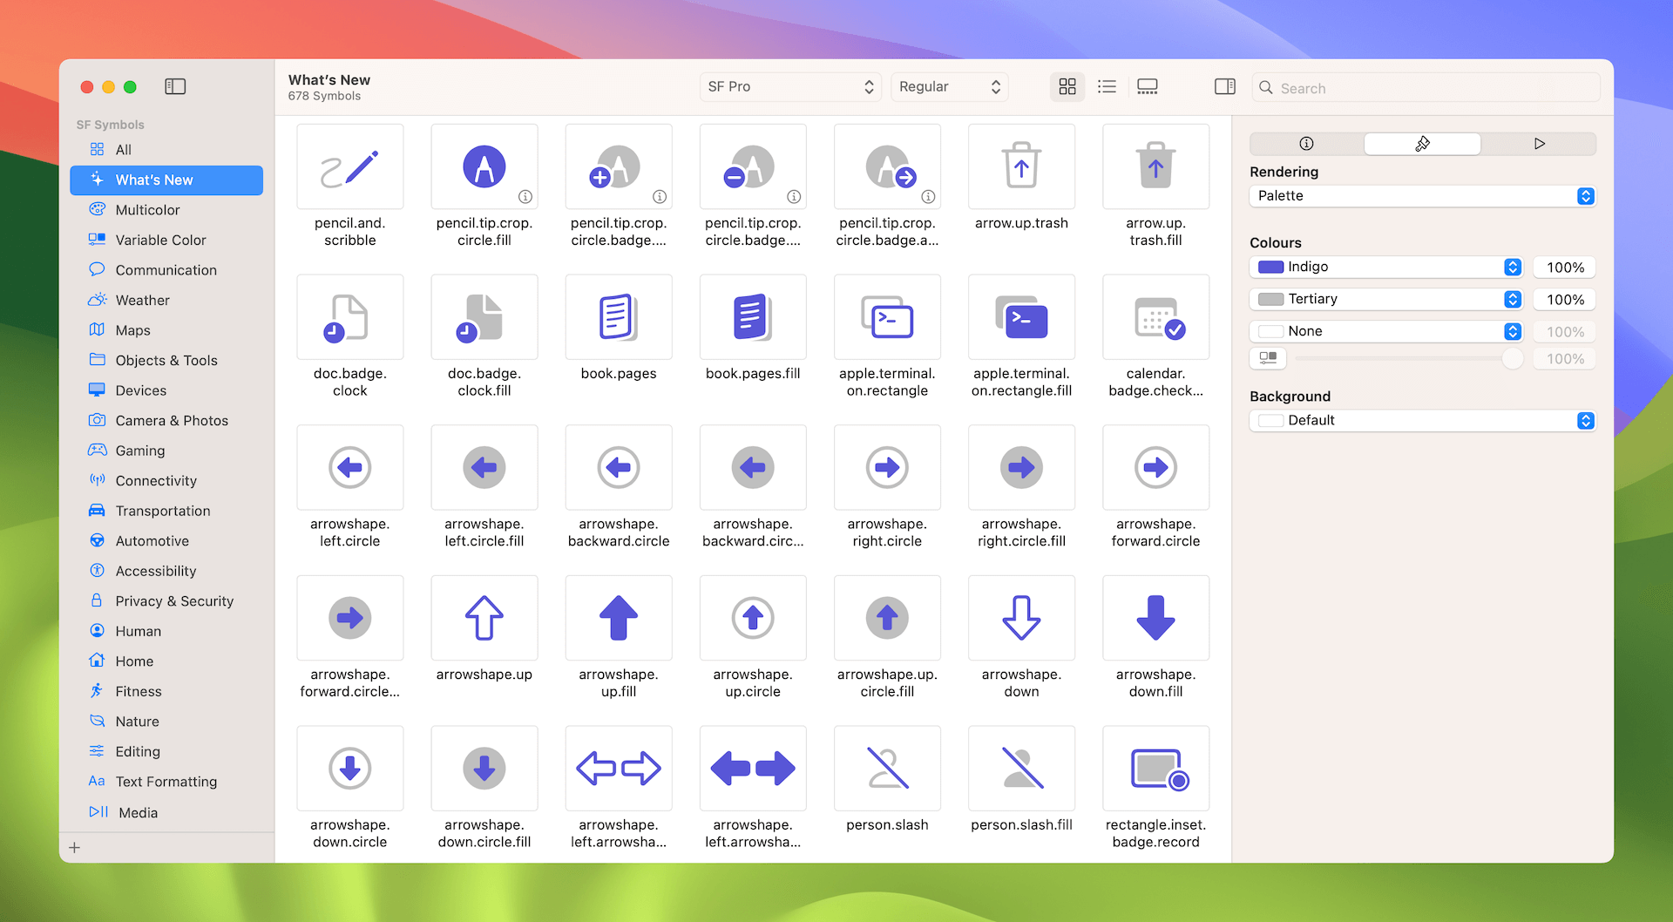The width and height of the screenshot is (1673, 922).
Task: Click the info badge on pencil.tip.crop.circle.fill
Action: tap(526, 198)
